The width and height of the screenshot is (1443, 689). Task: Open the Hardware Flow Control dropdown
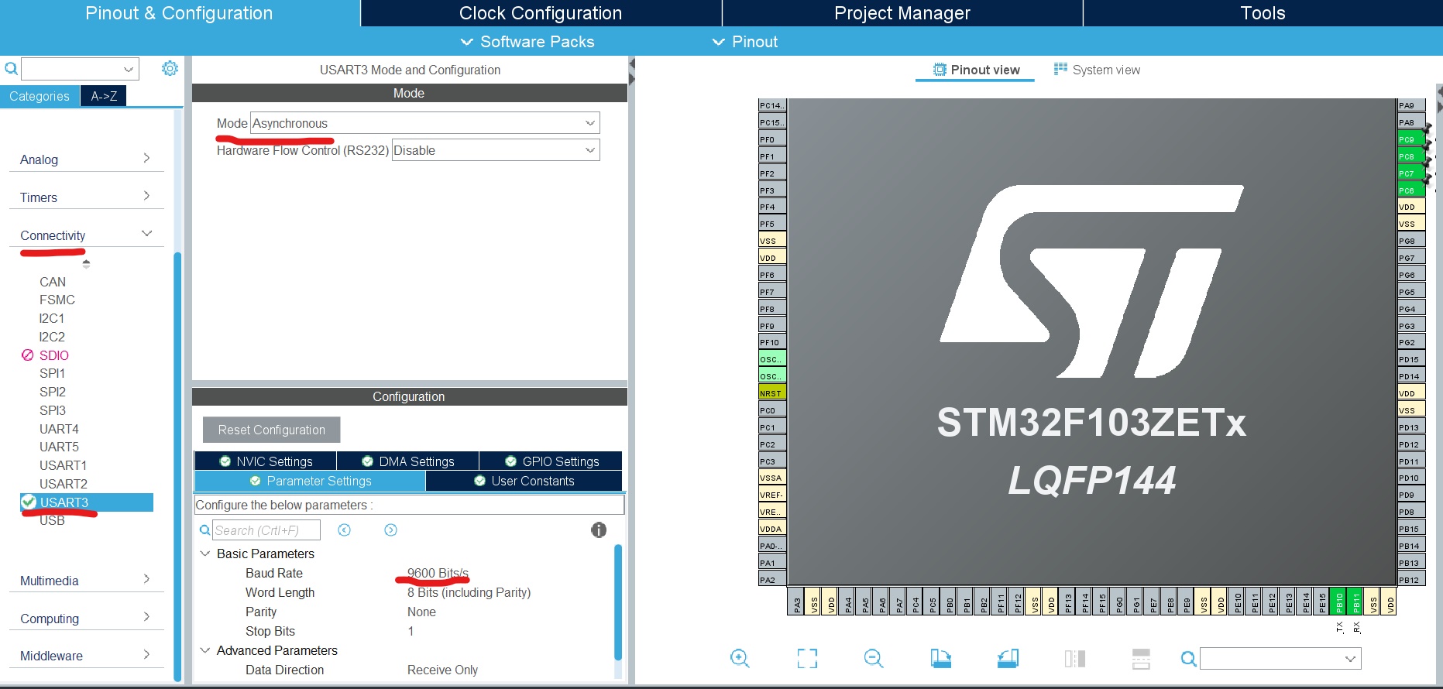coord(496,150)
